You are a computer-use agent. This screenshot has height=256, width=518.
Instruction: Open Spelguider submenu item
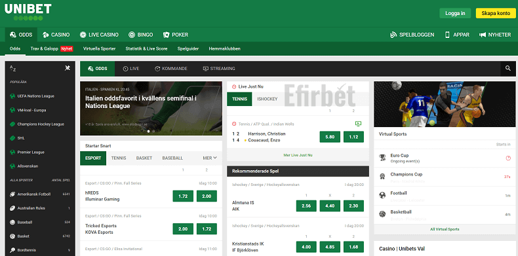[x=188, y=48]
